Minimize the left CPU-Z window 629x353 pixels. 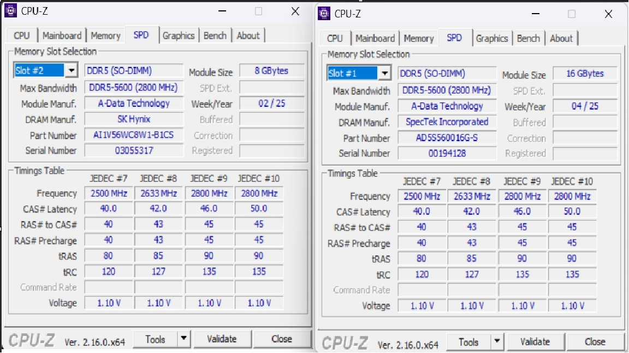coord(222,11)
